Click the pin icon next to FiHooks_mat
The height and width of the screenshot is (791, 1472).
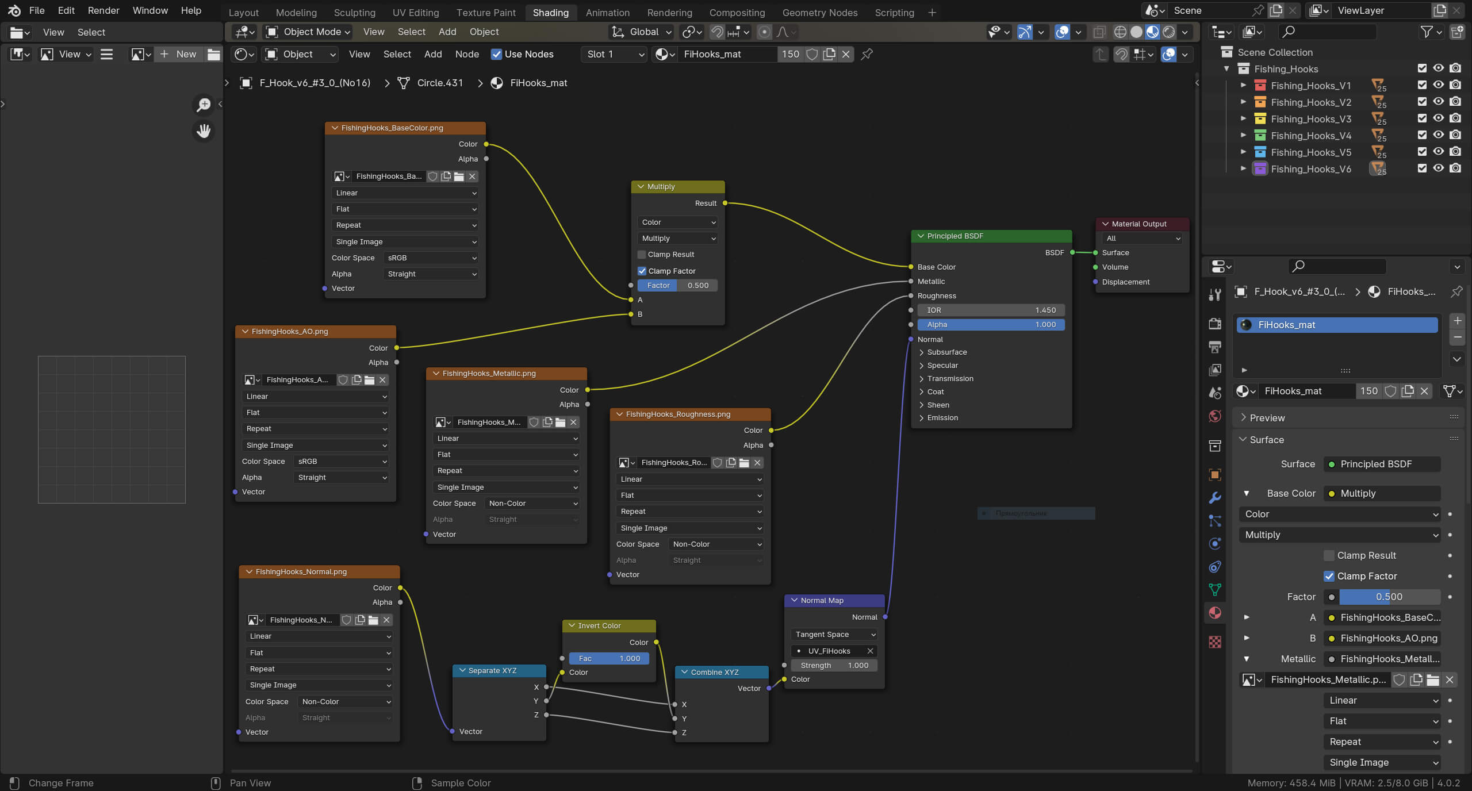pyautogui.click(x=867, y=54)
